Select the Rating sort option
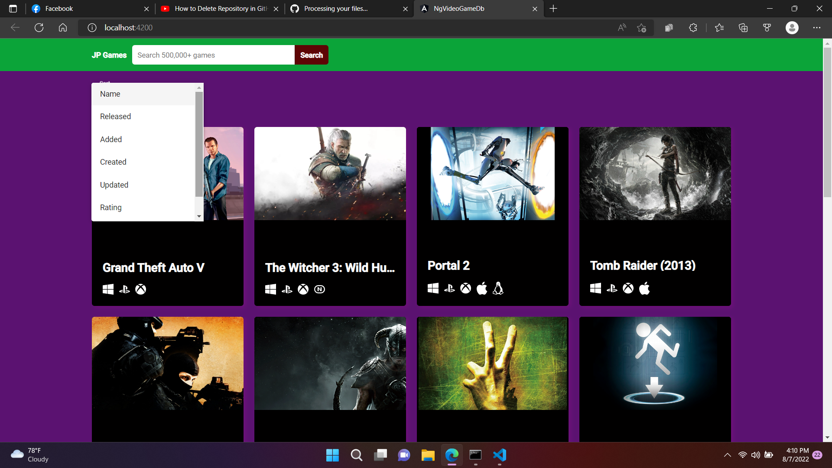The image size is (832, 468). pos(143,208)
